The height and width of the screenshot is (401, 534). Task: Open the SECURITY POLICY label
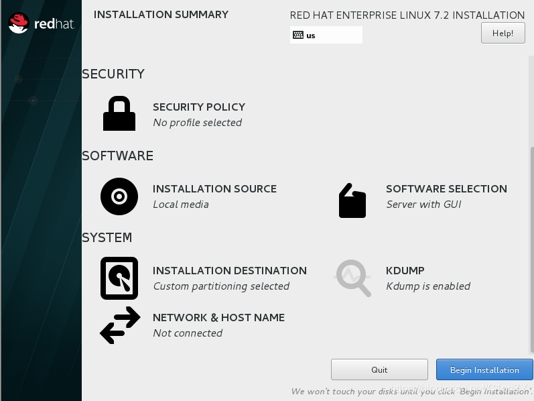[x=199, y=107]
